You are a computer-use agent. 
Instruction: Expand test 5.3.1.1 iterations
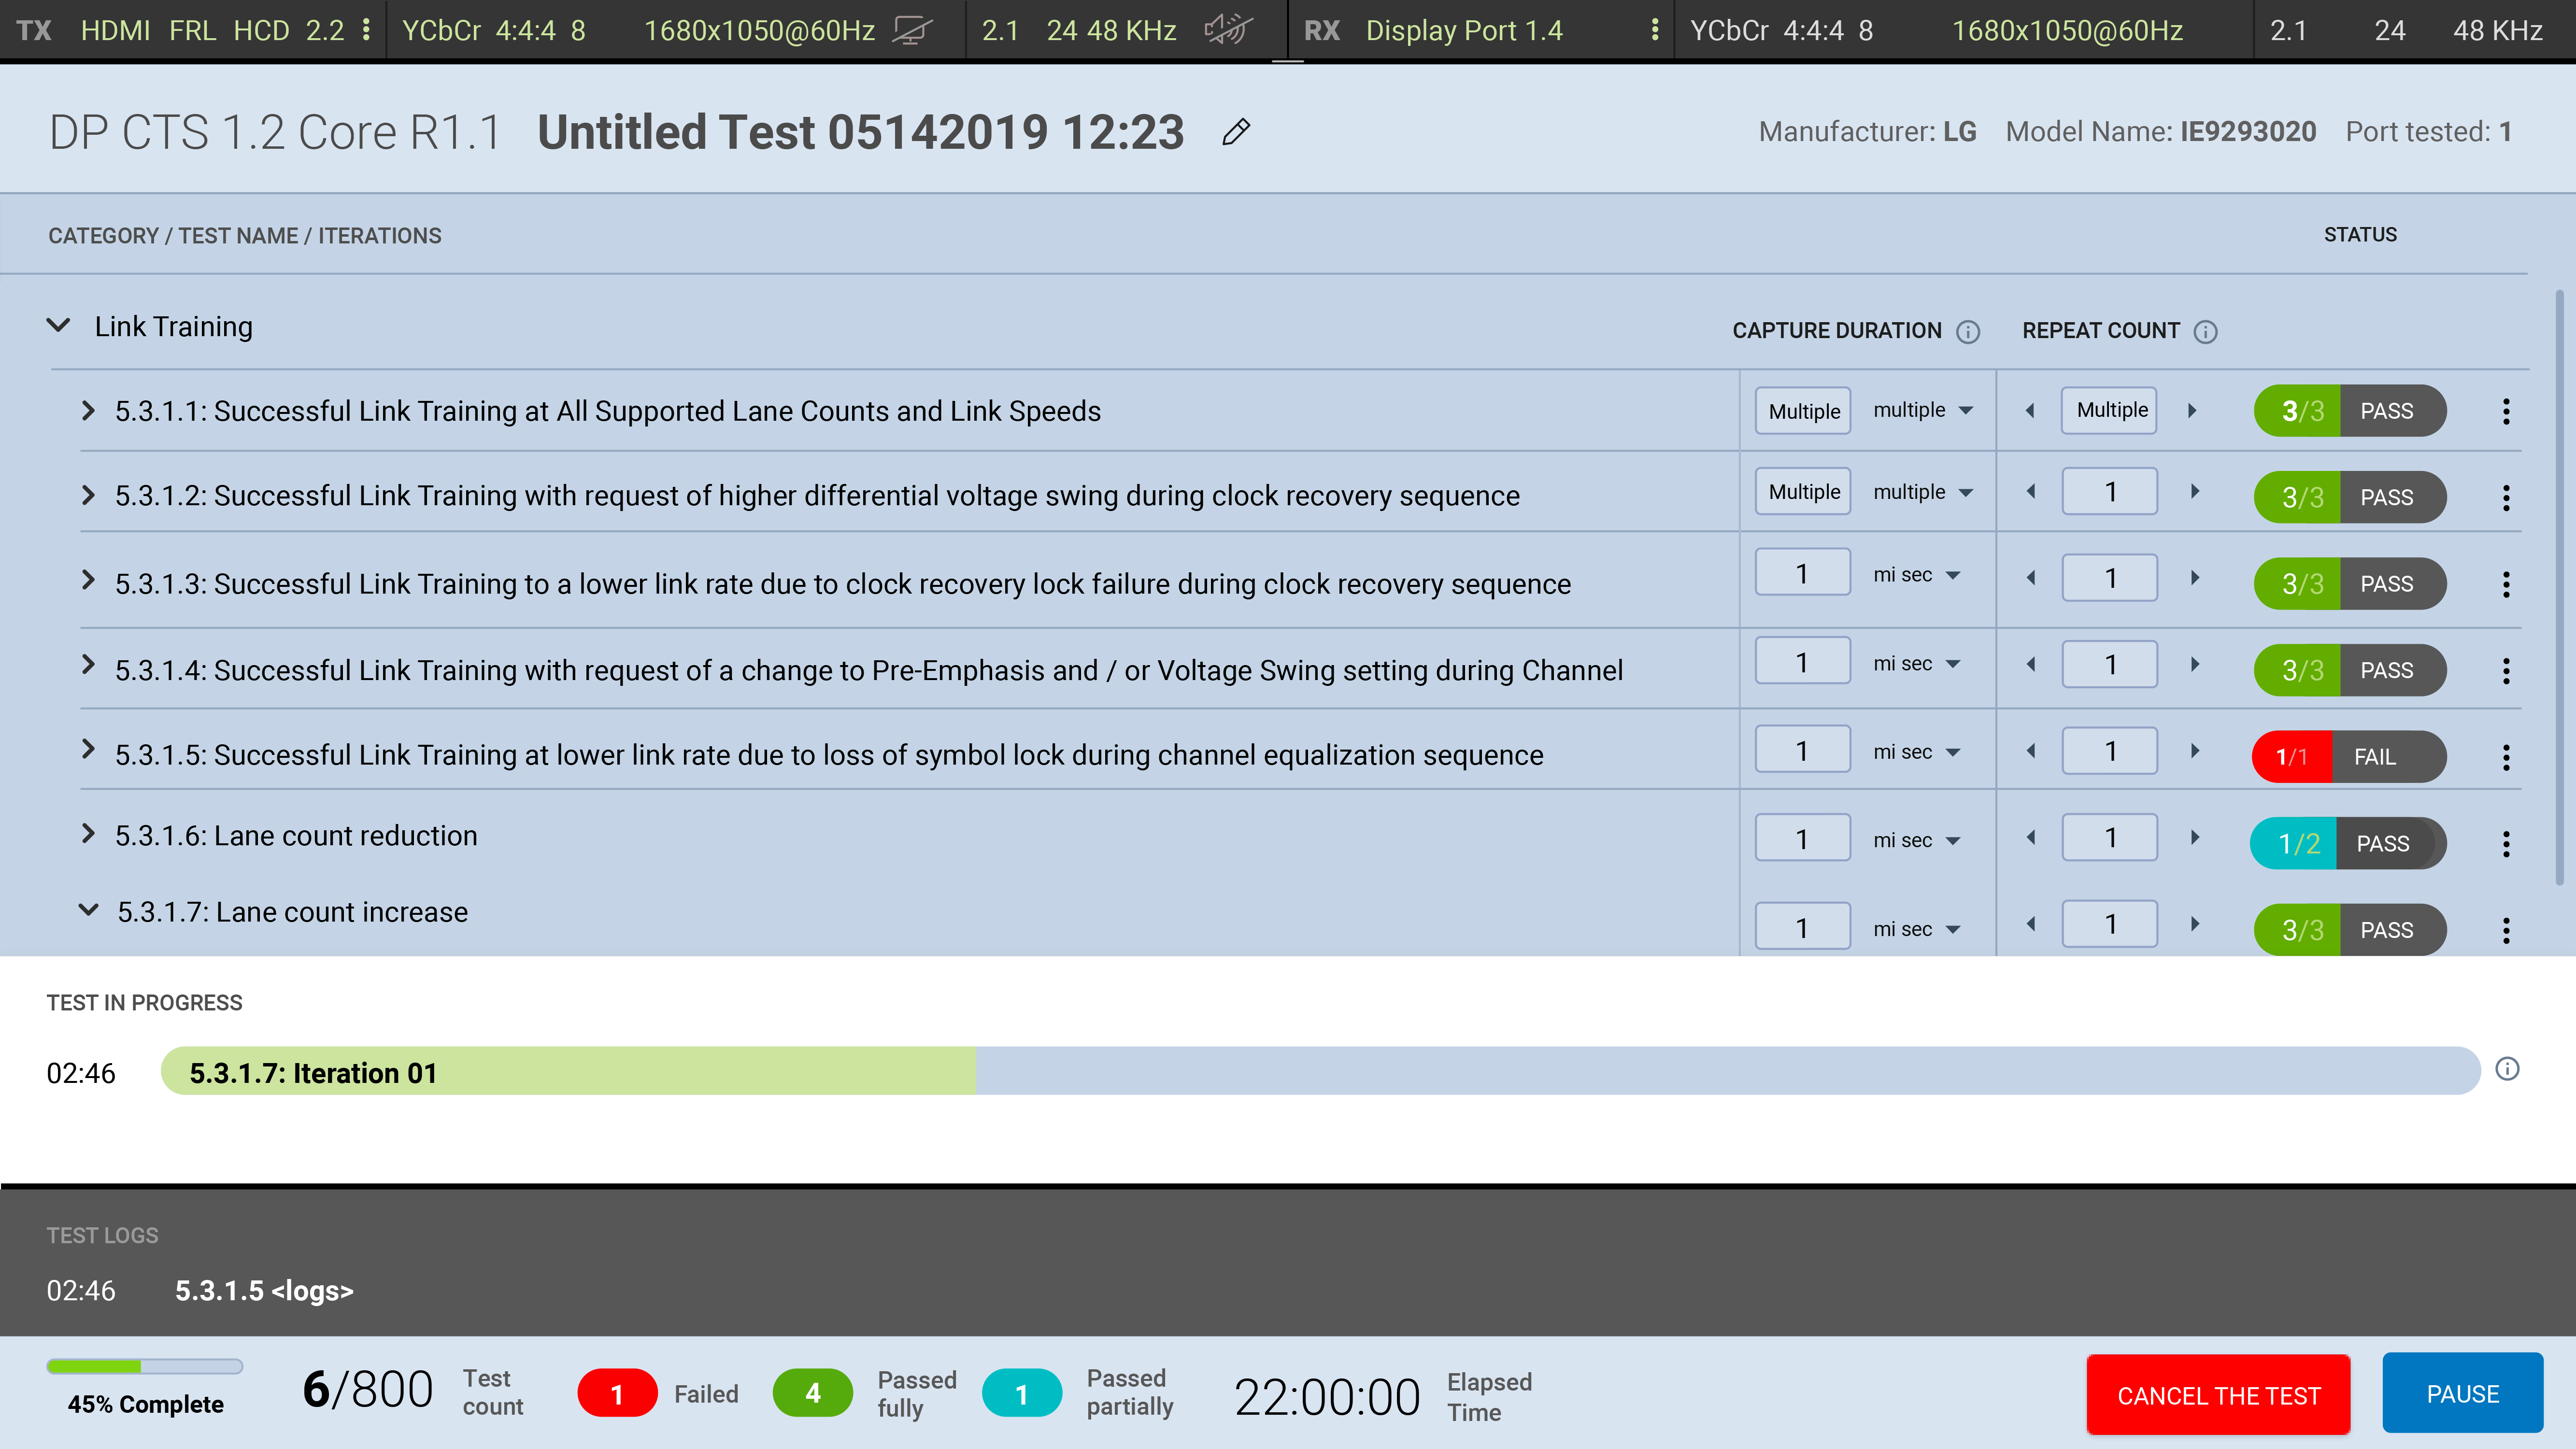[88, 410]
